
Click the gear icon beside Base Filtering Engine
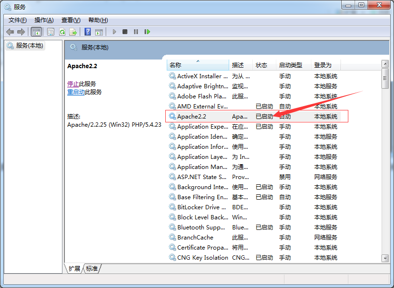tap(172, 197)
